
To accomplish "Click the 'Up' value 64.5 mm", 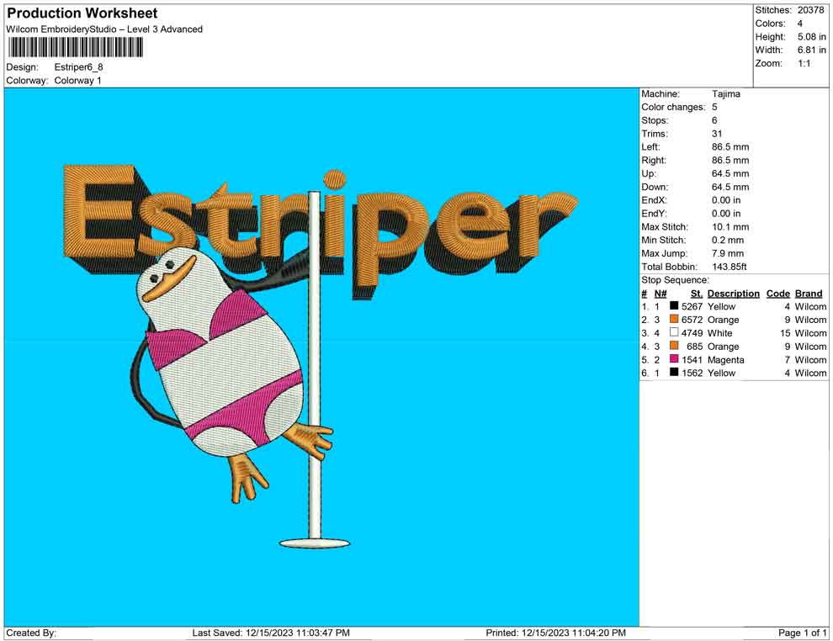I will coord(730,173).
